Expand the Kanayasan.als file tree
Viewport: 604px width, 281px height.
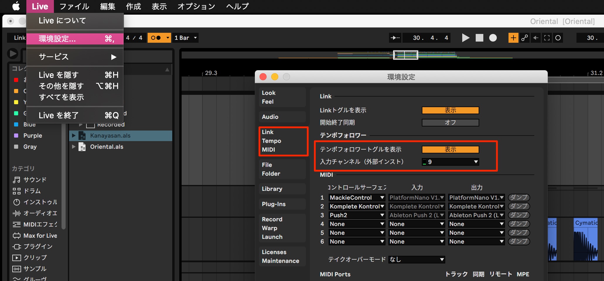coord(74,136)
